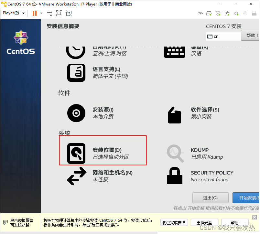Click the 亚洲/上海 时区 text
This screenshot has height=234, width=260.
point(110,54)
